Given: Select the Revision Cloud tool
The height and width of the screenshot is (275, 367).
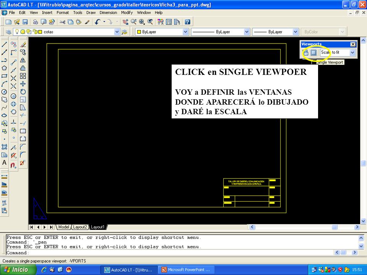Looking at the screenshot, I should tap(4, 100).
